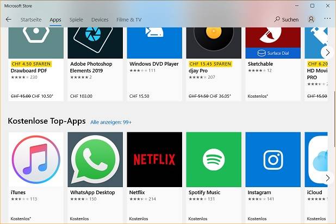The image size is (336, 224).
Task: Click the WhatsApp Desktop title
Action: pyautogui.click(x=92, y=193)
